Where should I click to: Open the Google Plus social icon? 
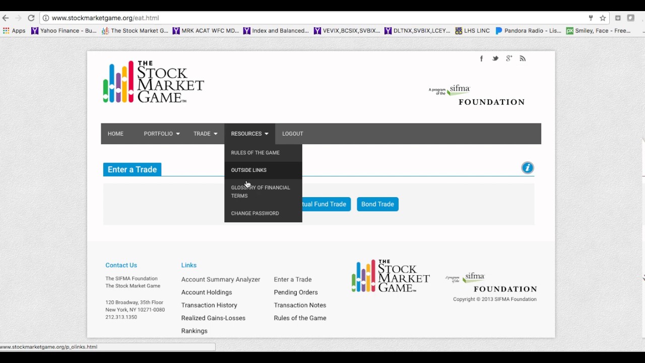(509, 58)
